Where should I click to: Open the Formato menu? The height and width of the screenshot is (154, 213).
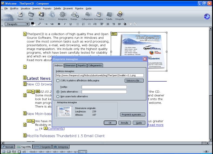pos(47,8)
